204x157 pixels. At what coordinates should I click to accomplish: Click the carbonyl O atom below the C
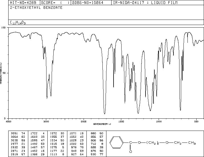pyautogui.click(x=131, y=152)
